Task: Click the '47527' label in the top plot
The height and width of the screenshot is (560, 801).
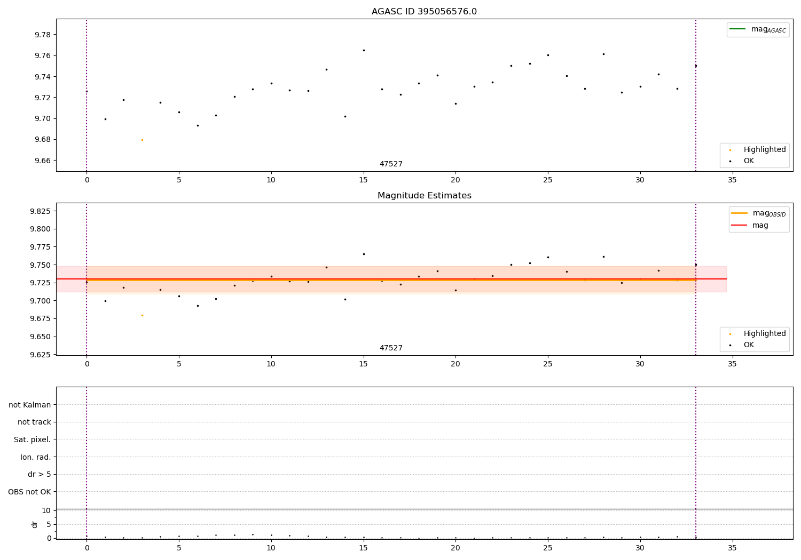Action: 391,164
